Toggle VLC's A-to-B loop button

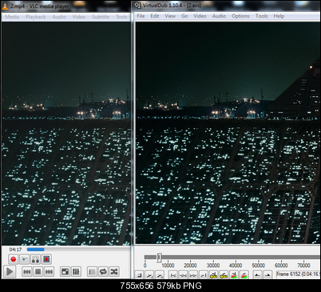click(35, 259)
